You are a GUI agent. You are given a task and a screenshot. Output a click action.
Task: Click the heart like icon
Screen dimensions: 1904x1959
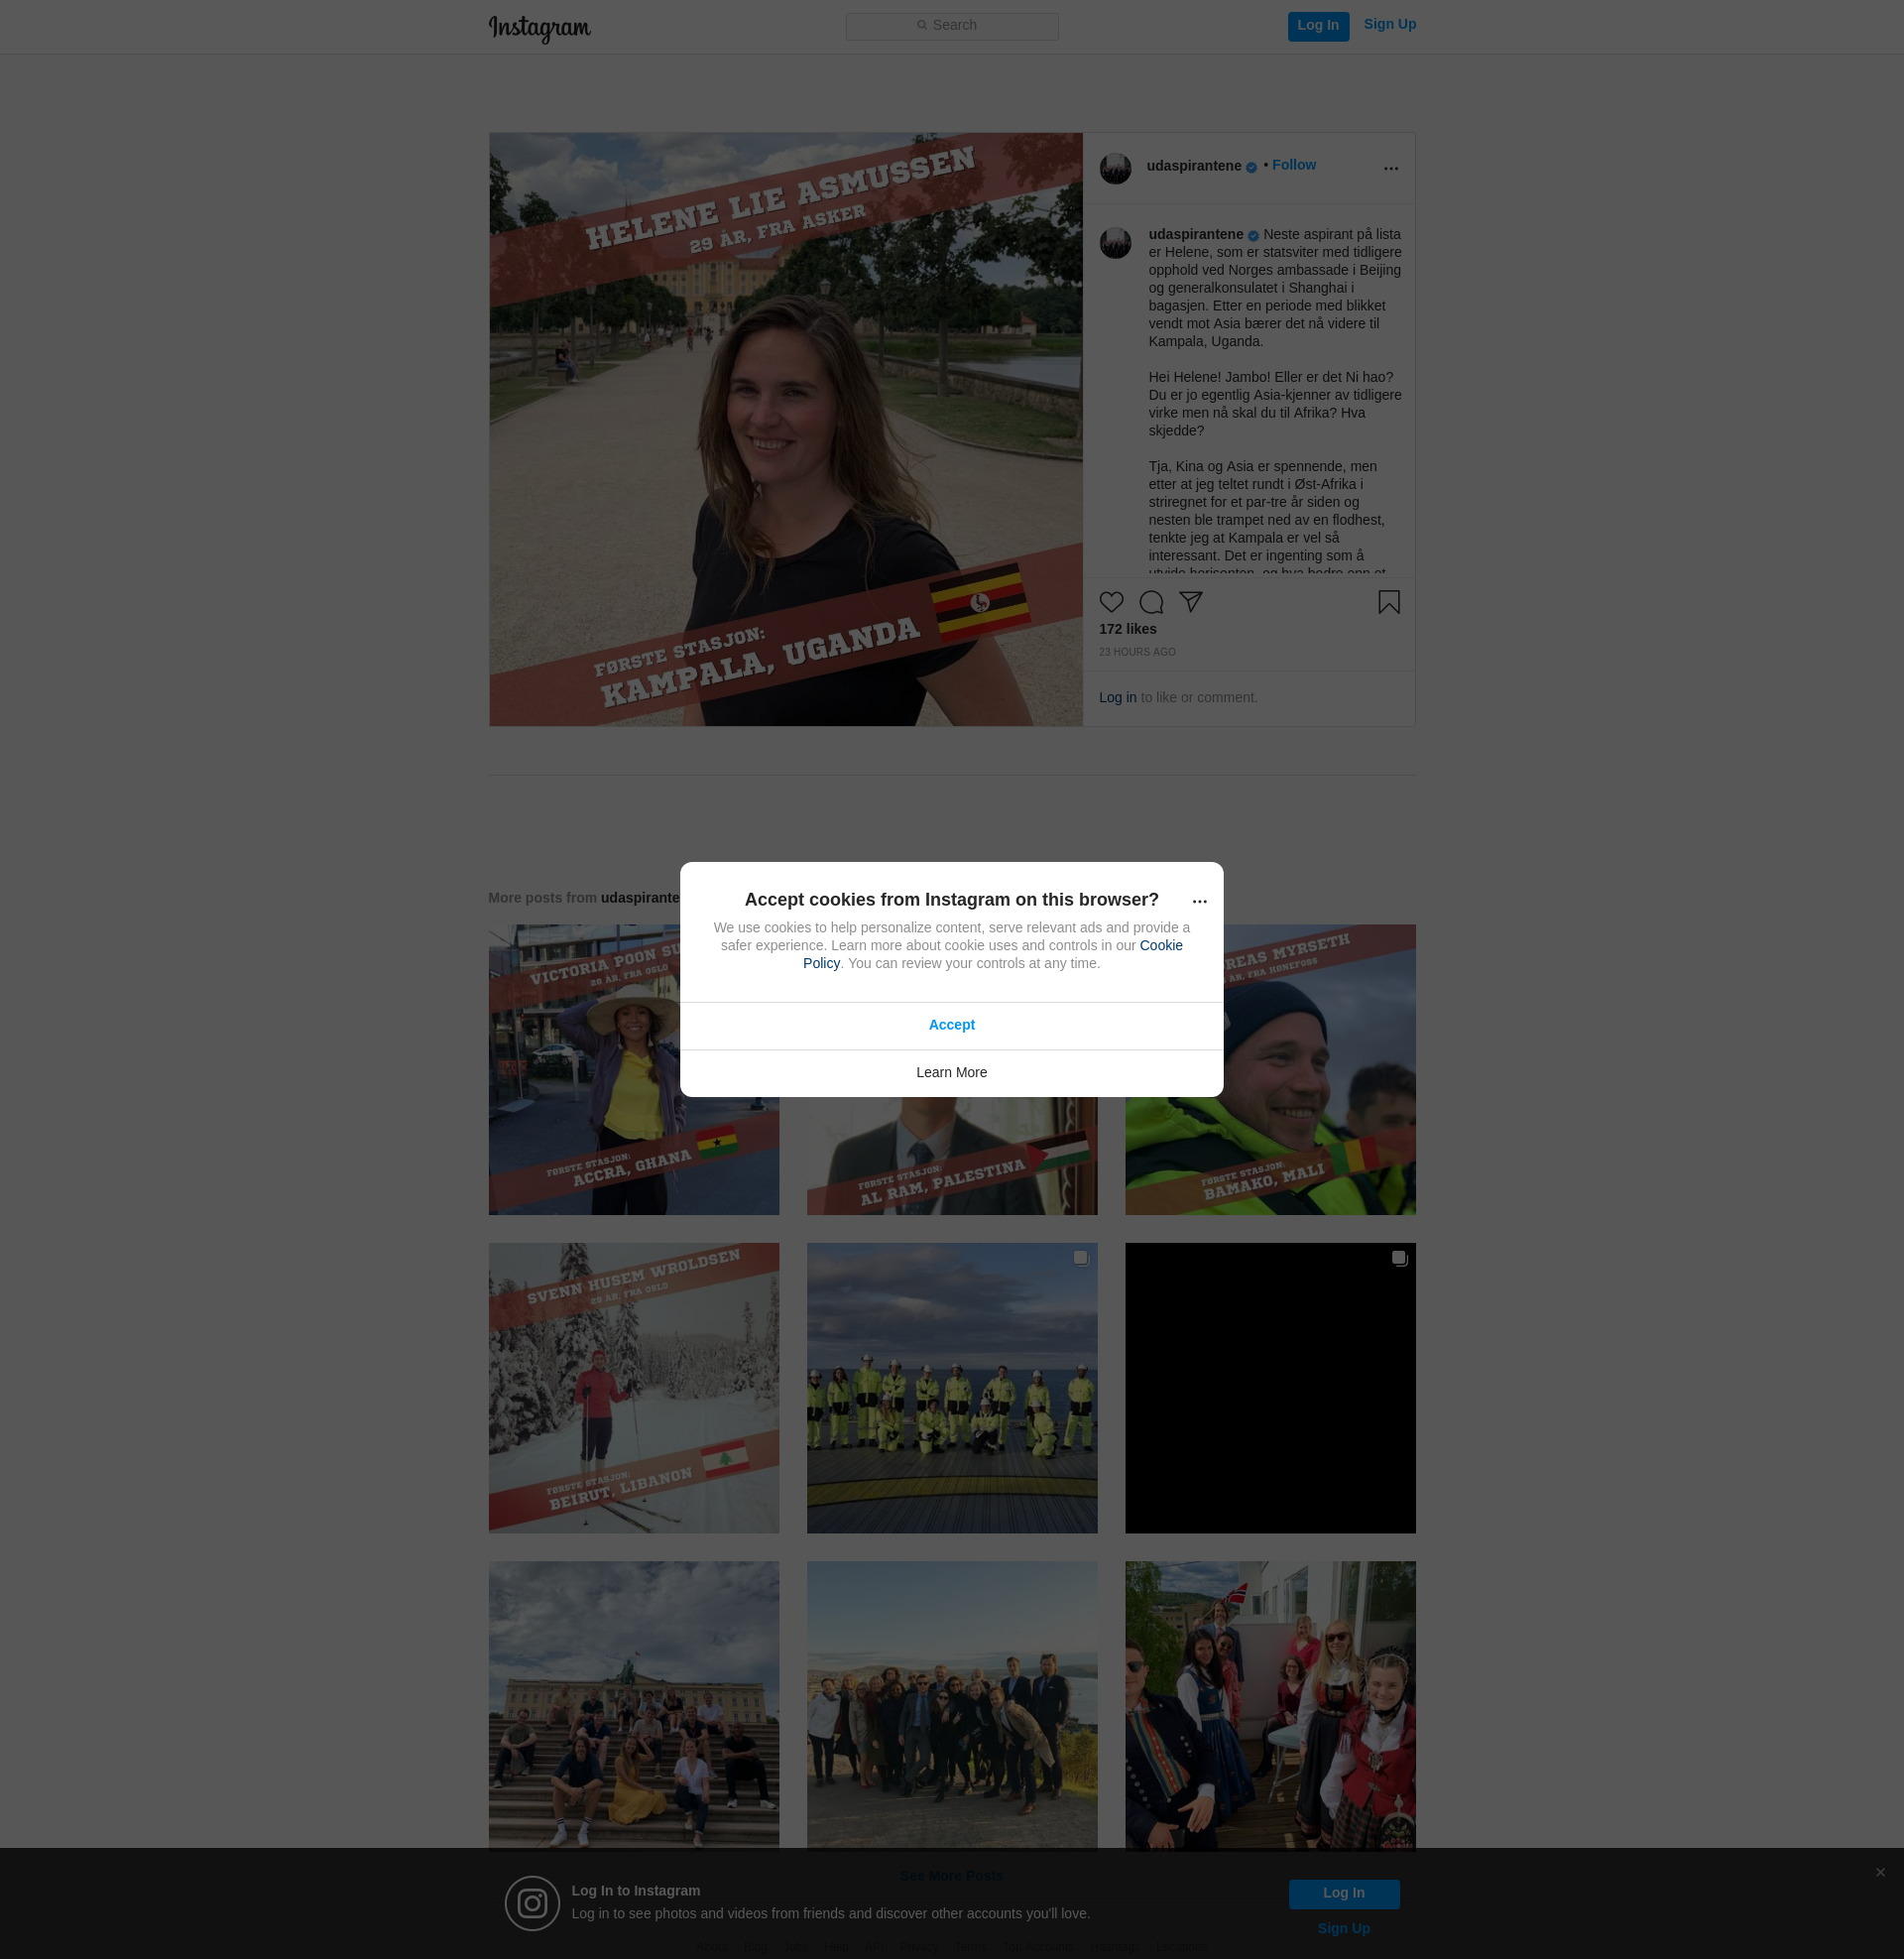point(1111,602)
